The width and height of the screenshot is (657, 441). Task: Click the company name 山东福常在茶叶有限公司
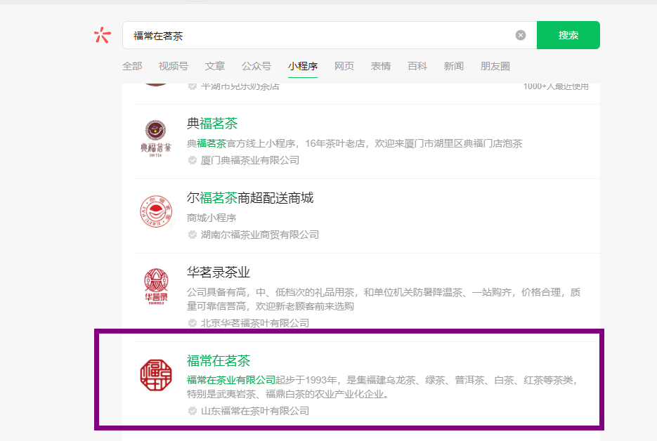point(255,411)
